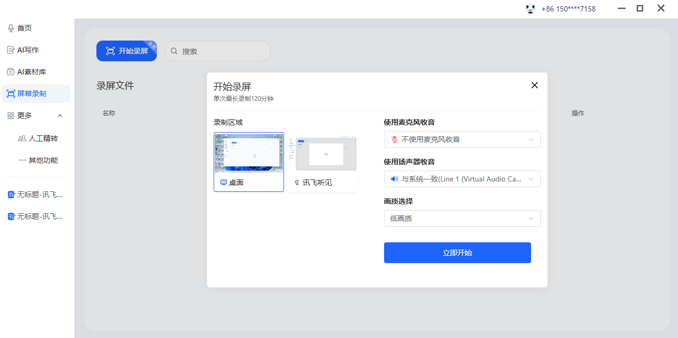Click the muted microphone icon in dropdown
Screen dimensions: 678x338
point(395,139)
